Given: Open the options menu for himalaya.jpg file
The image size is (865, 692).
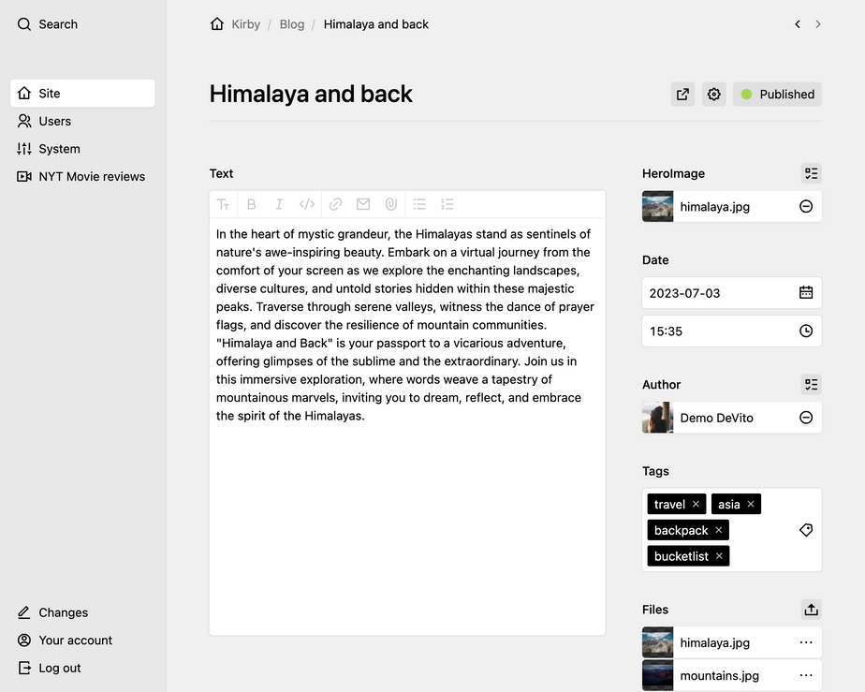Looking at the screenshot, I should point(806,642).
